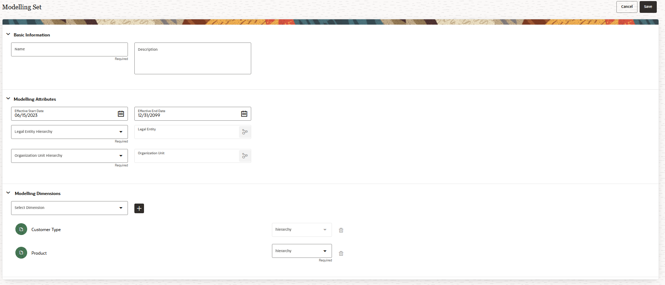The height and width of the screenshot is (285, 665).
Task: Add the selected dimension with plus button
Action: (139, 208)
